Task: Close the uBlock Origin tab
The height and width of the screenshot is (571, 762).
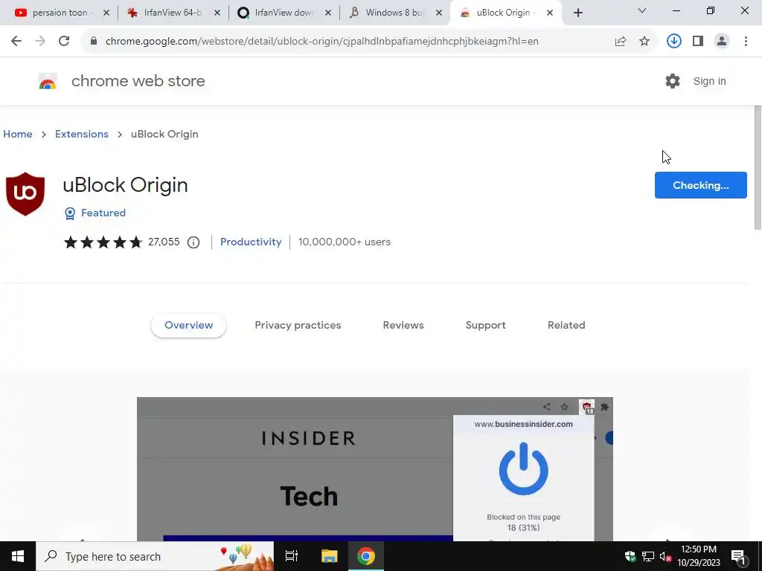Action: point(550,13)
